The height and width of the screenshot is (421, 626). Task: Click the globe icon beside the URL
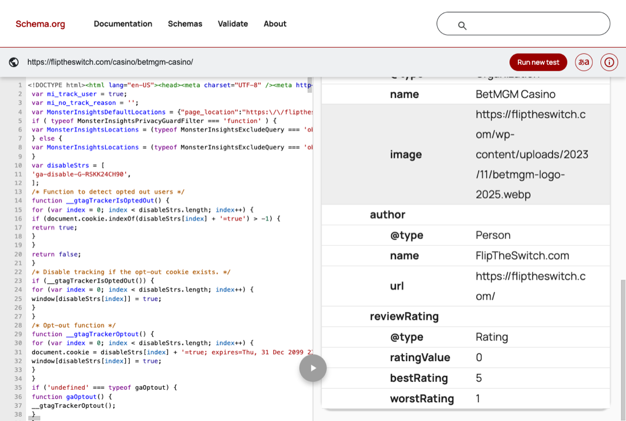14,62
